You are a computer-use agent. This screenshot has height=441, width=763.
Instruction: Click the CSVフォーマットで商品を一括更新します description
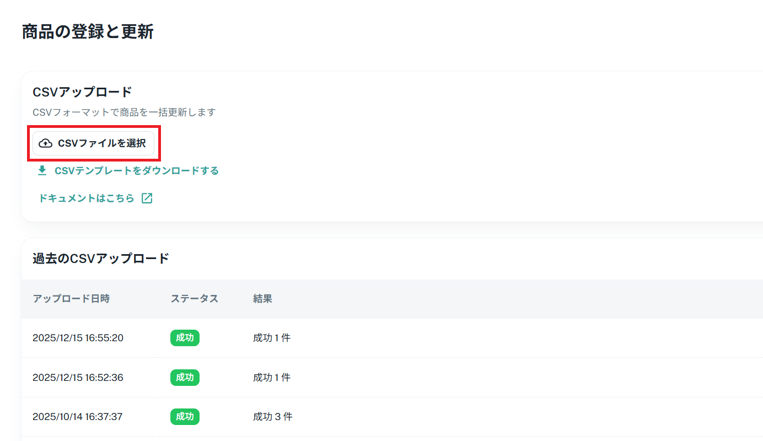(124, 112)
